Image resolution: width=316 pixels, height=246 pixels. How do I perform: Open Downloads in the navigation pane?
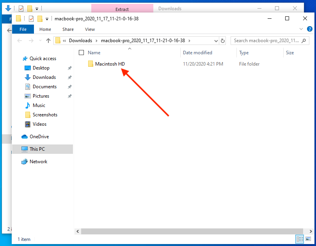pos(44,77)
